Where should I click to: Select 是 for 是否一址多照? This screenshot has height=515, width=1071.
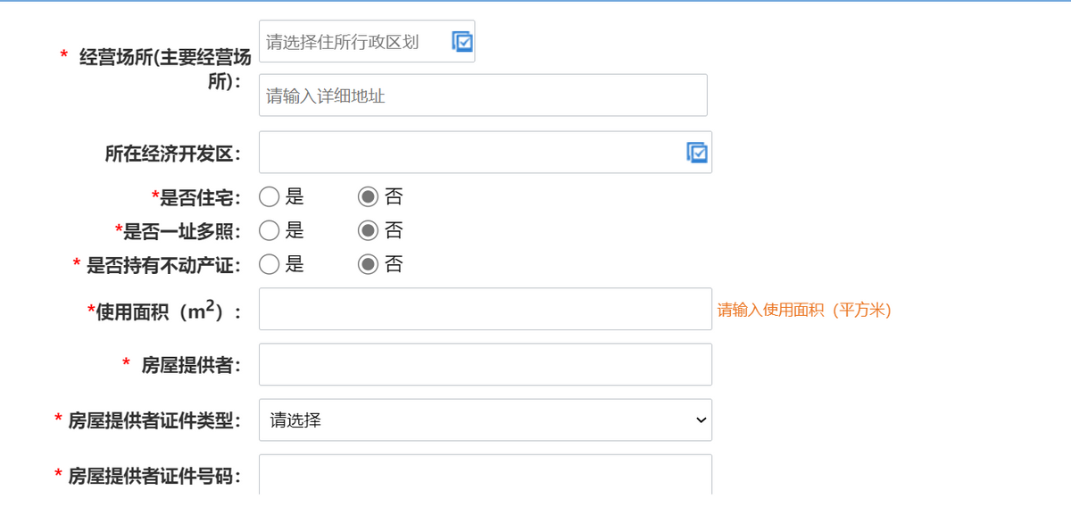269,230
